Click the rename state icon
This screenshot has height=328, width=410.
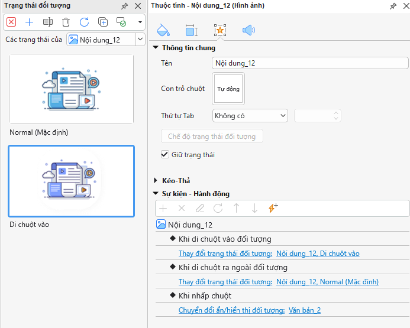click(48, 22)
